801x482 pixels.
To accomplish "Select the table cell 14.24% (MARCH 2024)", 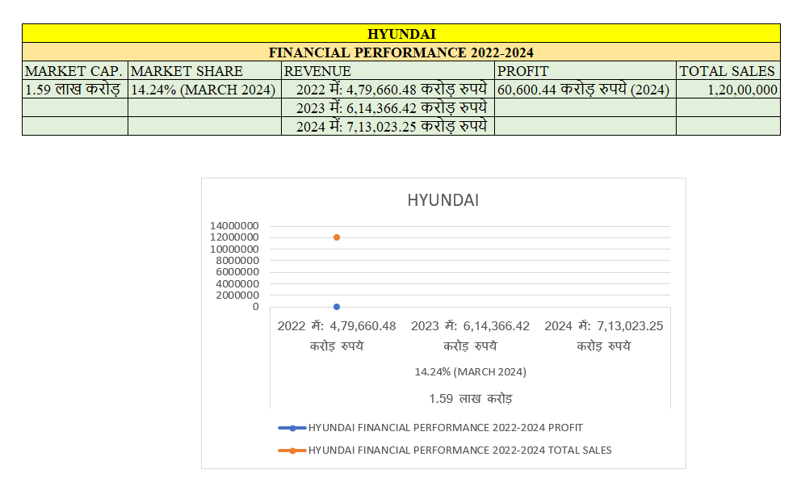I will tap(204, 90).
